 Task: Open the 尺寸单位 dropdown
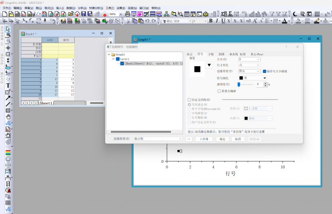point(249,65)
